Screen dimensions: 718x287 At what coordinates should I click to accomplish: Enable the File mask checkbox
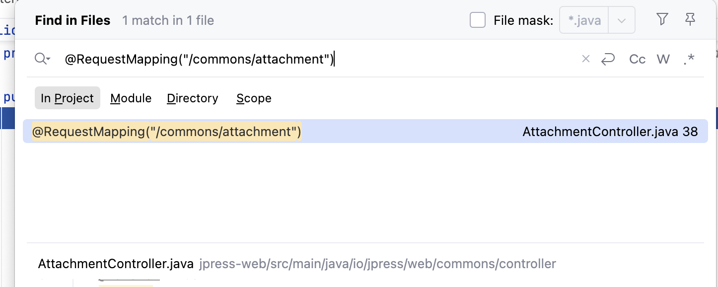click(x=478, y=20)
